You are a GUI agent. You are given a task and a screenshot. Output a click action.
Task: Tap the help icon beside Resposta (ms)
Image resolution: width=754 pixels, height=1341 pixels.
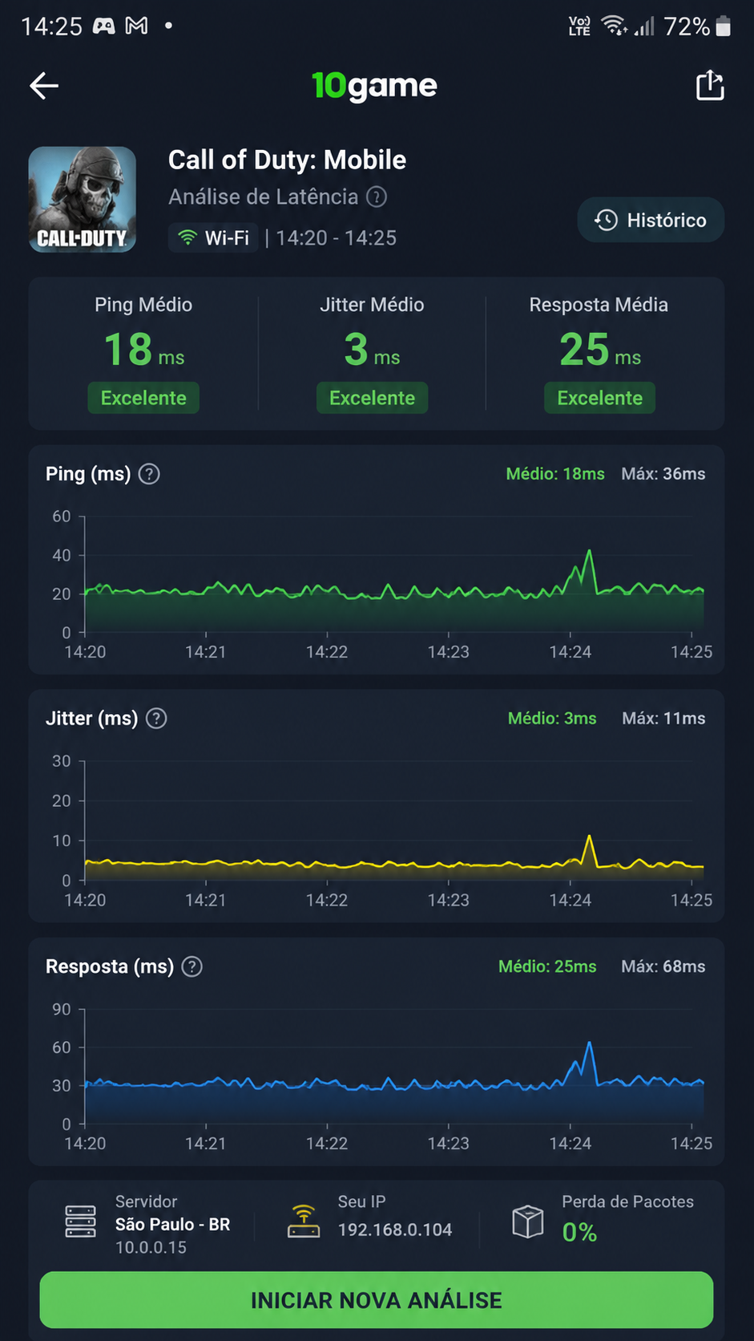point(192,966)
